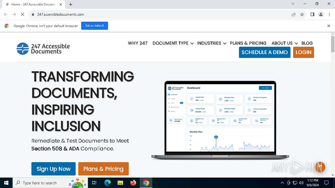Launch Firefox from the taskbar

133,183
